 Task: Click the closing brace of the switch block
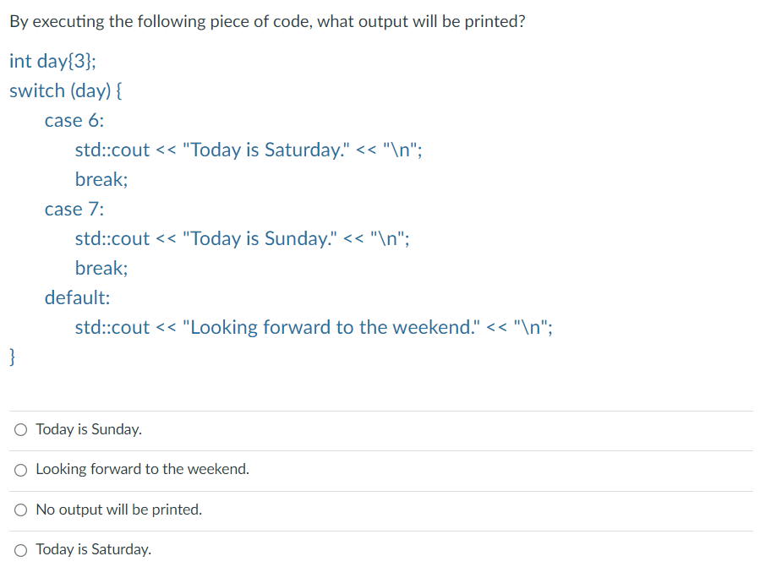pos(13,357)
